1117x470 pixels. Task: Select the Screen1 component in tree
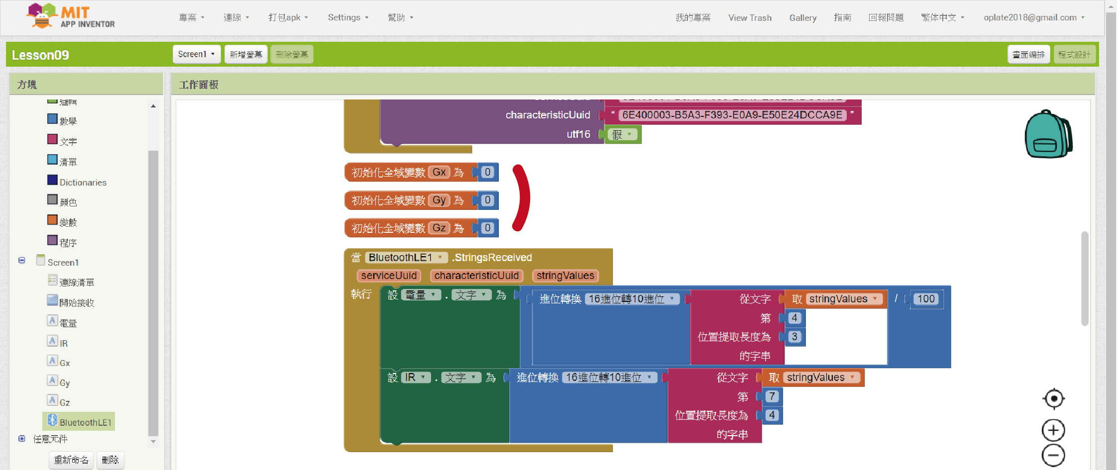63,263
